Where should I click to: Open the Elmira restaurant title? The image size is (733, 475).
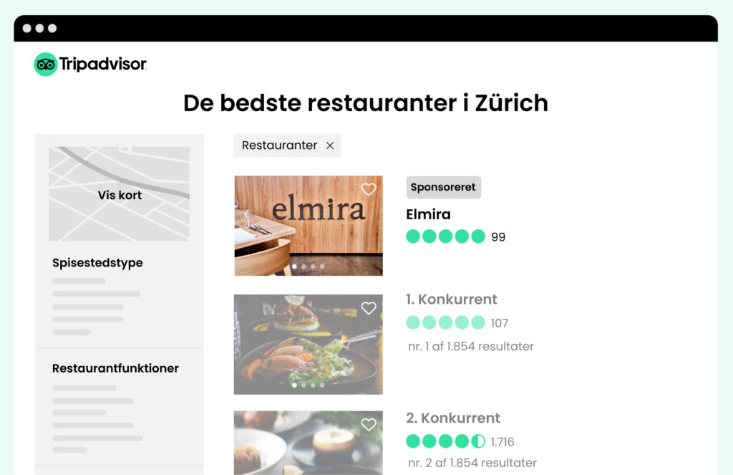click(x=428, y=214)
